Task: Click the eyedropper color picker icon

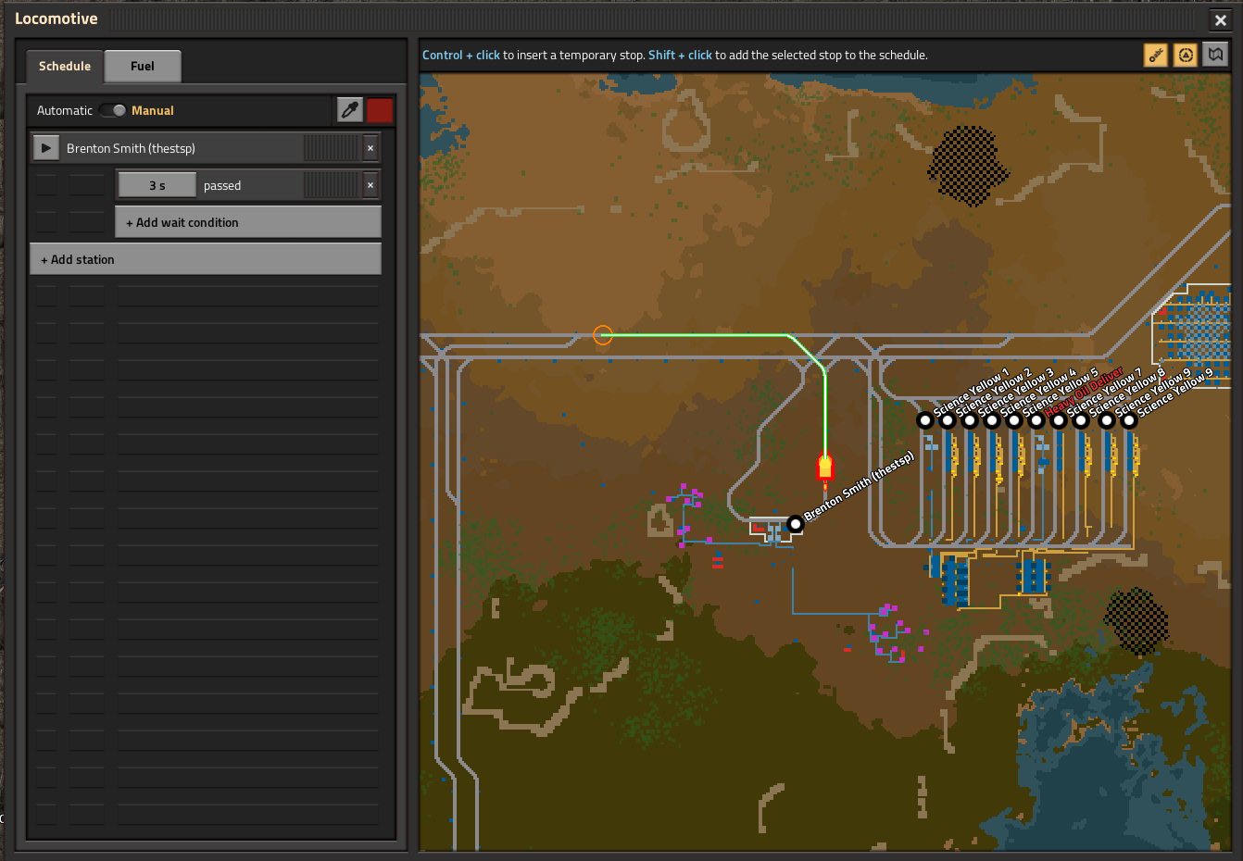Action: coord(350,110)
